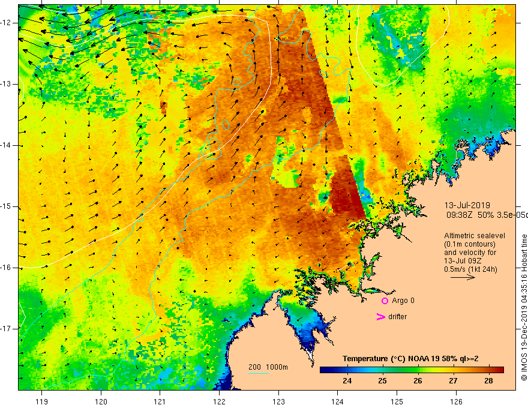Click the colorbar tick label 24
528x408 pixels.
tap(347, 381)
